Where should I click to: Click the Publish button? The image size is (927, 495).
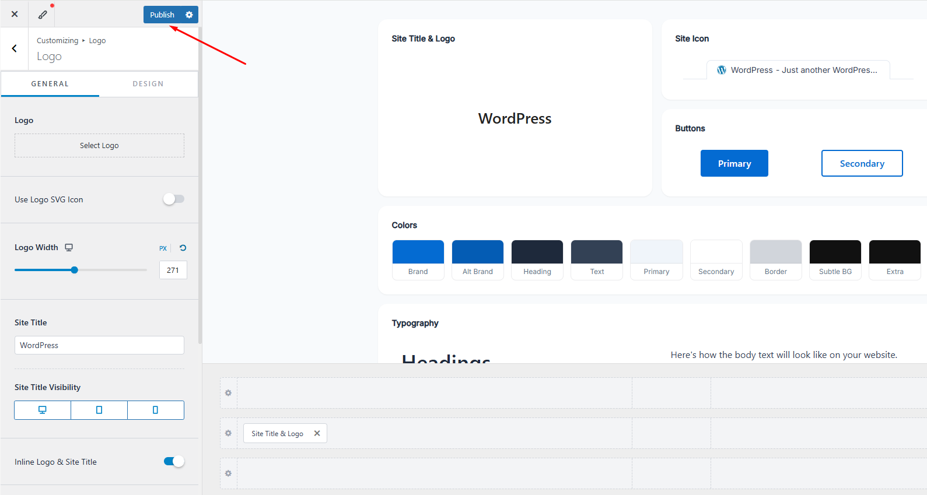(x=162, y=15)
